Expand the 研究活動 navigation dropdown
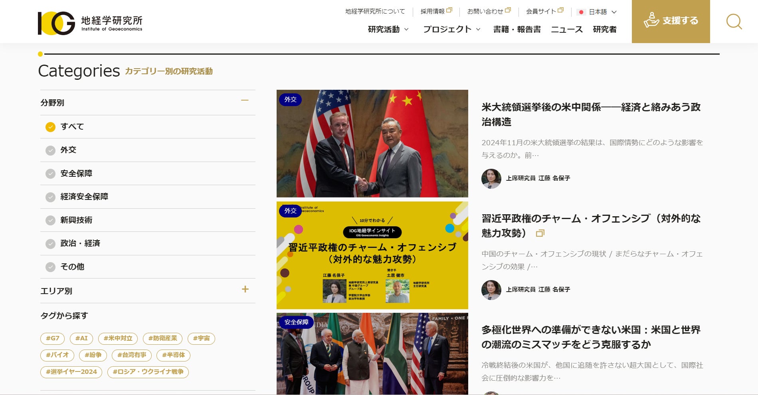 coord(388,30)
